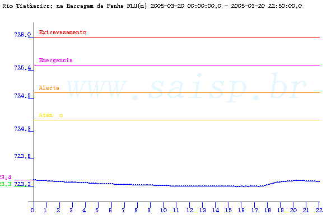Click the hour 21 label on x-axis

pyautogui.click(x=306, y=211)
